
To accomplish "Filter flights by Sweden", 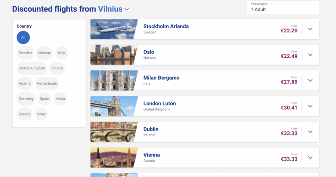I will point(25,53).
